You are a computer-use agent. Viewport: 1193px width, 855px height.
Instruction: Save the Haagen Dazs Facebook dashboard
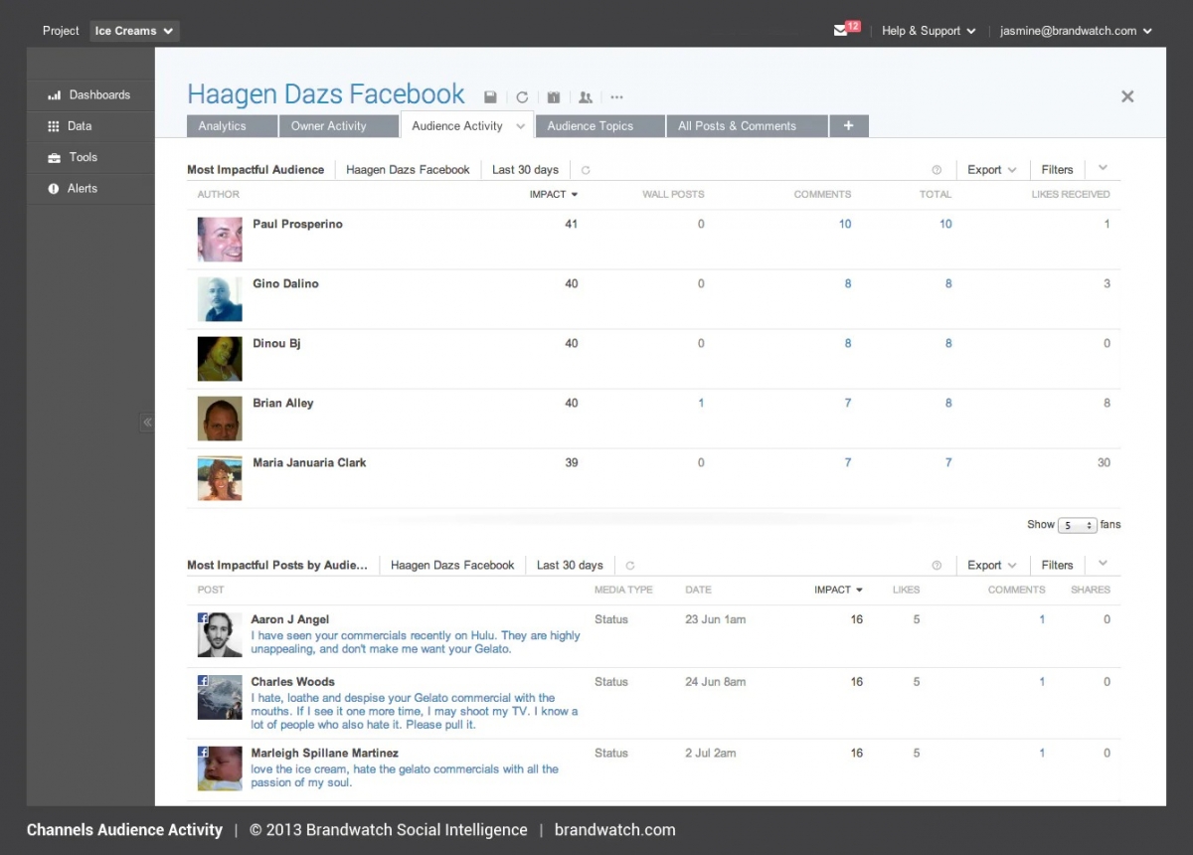click(490, 96)
